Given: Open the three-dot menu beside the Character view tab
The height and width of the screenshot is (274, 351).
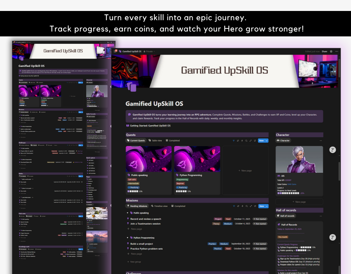Looking at the screenshot, I should (321, 141).
